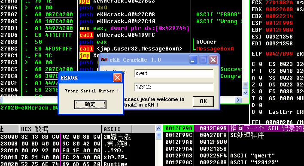The height and width of the screenshot is (166, 304).
Task: Toggle the C flag value
Action: [261, 64]
